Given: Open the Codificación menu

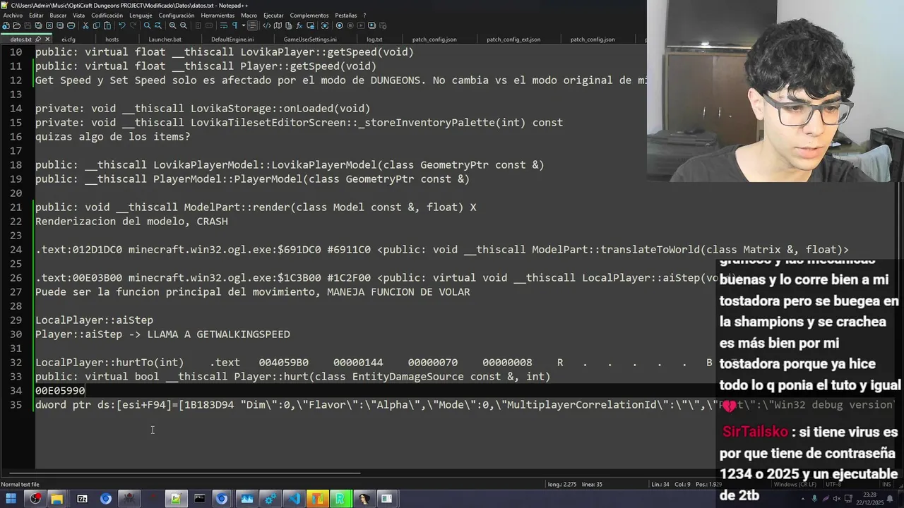Looking at the screenshot, I should 107,16.
